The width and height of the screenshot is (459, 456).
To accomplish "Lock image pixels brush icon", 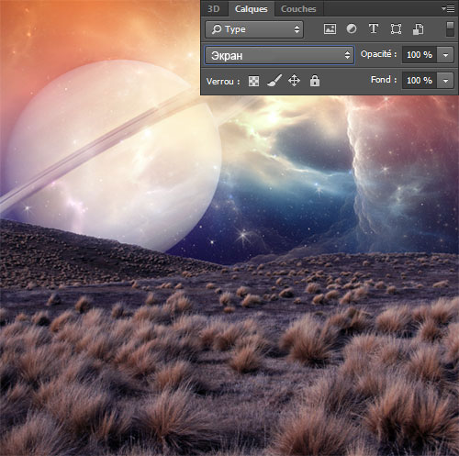I will point(274,81).
